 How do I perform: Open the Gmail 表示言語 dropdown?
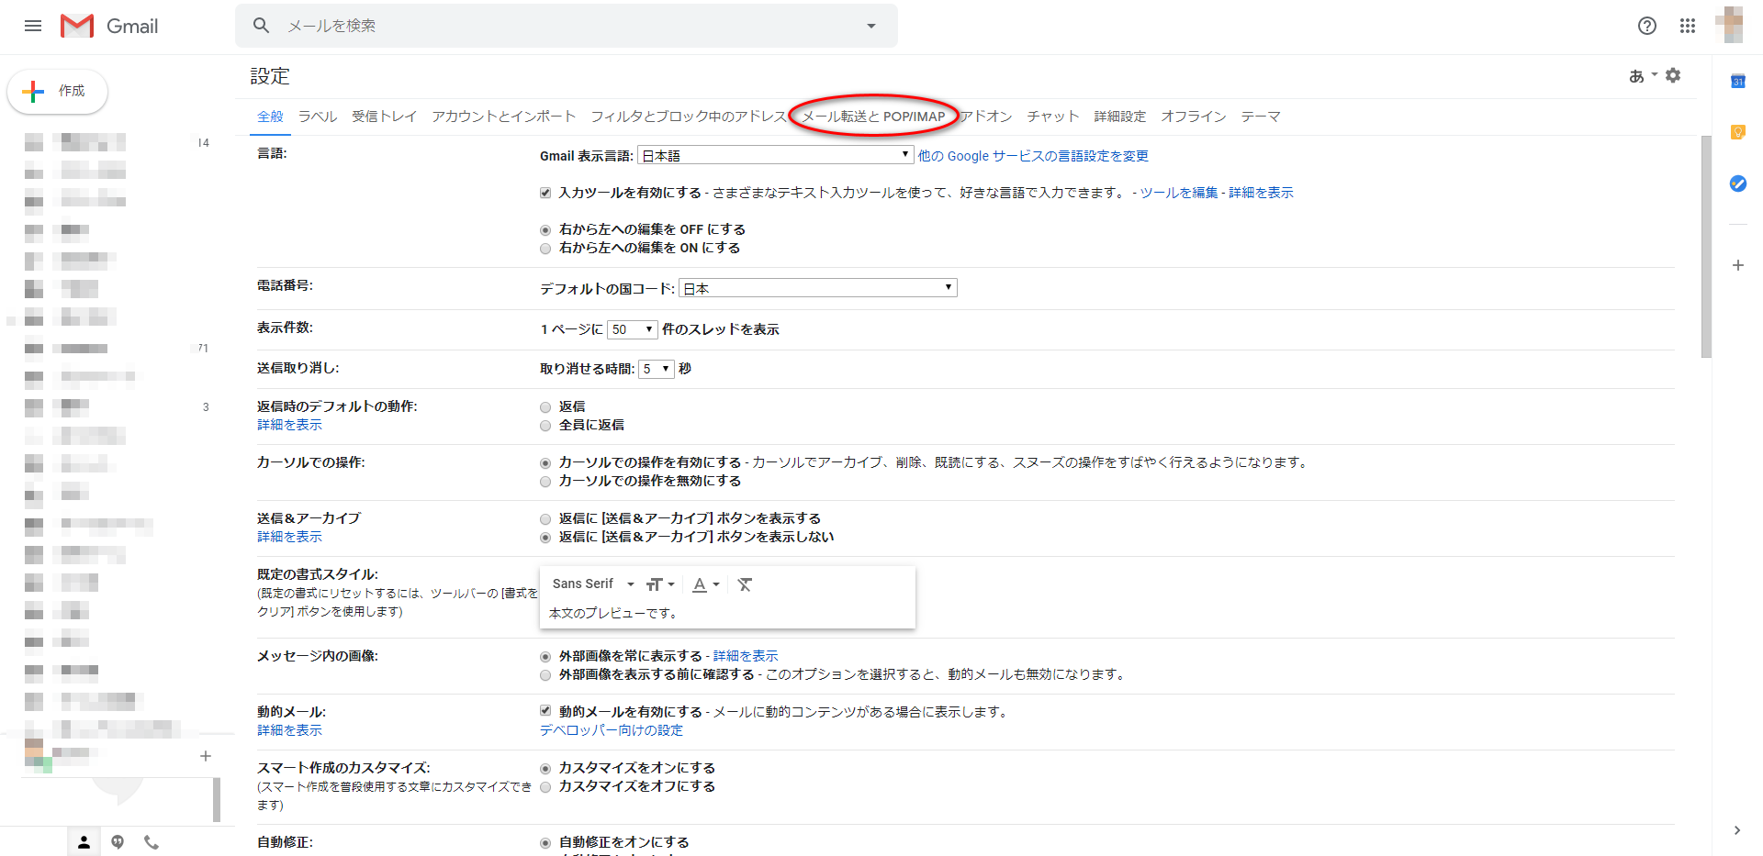[x=775, y=156]
